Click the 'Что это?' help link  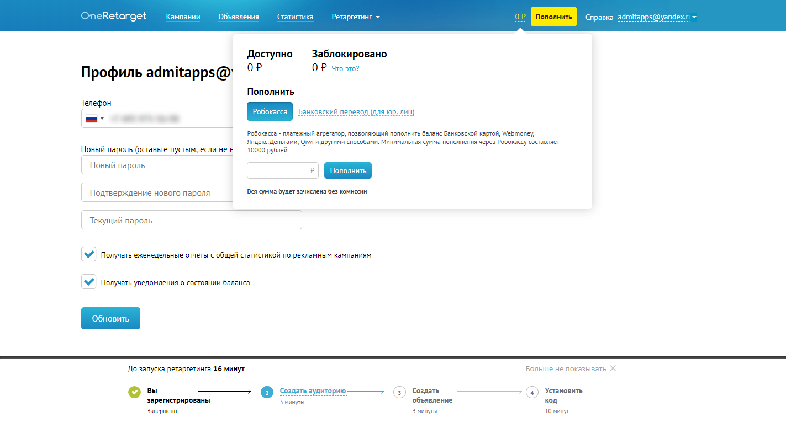click(x=345, y=68)
